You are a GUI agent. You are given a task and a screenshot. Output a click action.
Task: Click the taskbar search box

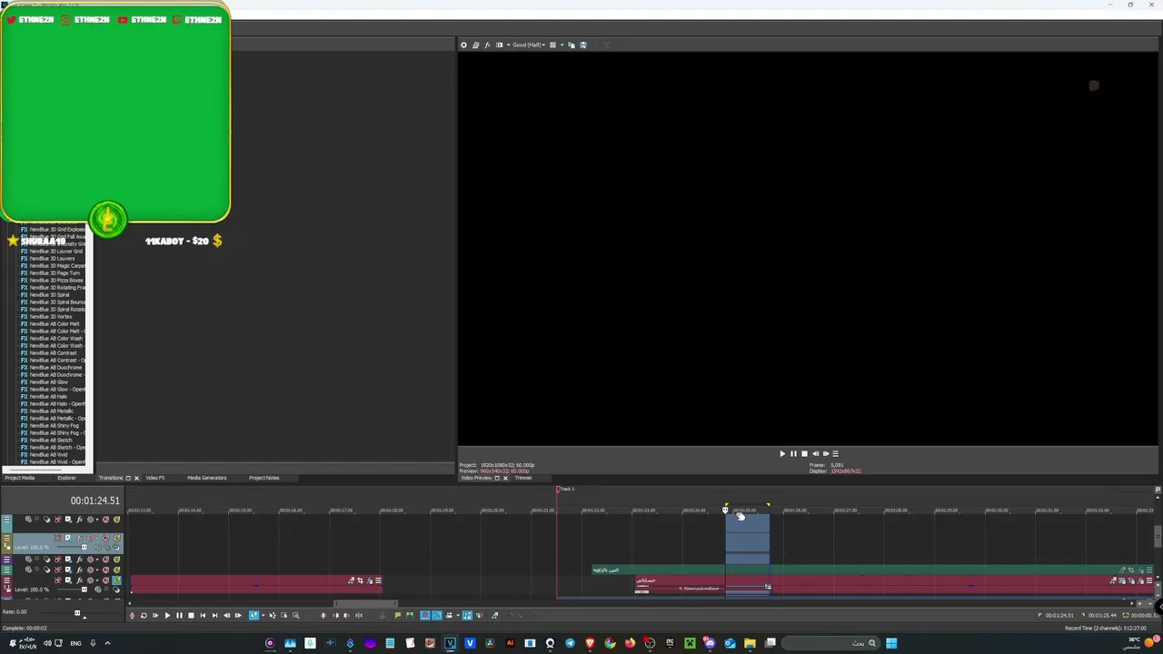[x=830, y=643]
